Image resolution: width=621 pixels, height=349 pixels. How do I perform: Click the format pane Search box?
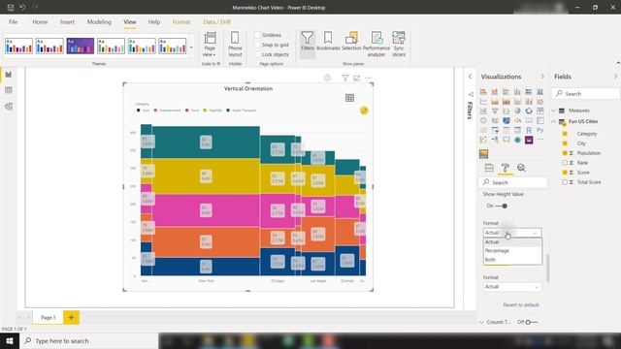click(513, 182)
